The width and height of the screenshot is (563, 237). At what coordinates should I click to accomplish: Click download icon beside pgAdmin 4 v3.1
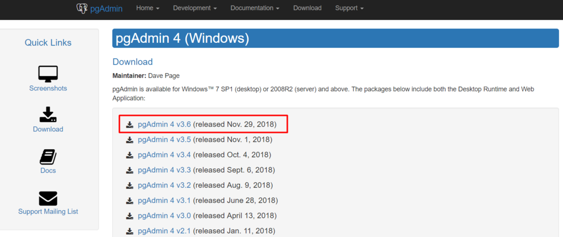(x=130, y=200)
